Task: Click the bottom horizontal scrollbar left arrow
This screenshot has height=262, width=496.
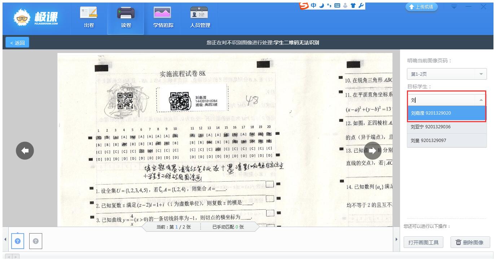Action: click(x=9, y=257)
